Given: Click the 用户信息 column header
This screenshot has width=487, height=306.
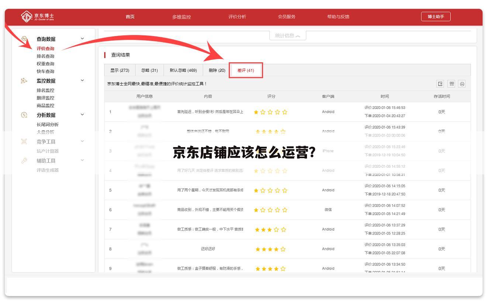Looking at the screenshot, I should tap(145, 96).
